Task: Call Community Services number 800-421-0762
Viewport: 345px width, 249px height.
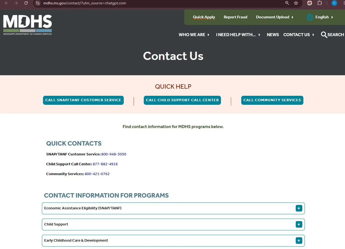Action: pyautogui.click(x=97, y=174)
